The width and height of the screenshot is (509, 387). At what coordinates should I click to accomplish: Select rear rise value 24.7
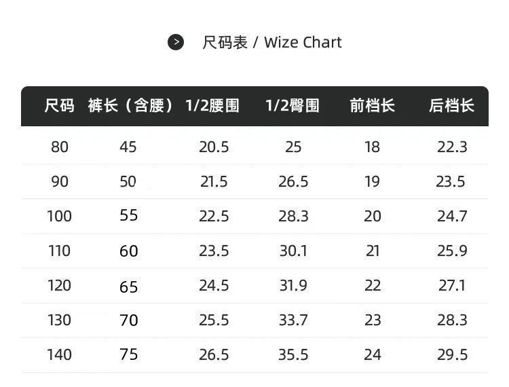click(x=452, y=216)
